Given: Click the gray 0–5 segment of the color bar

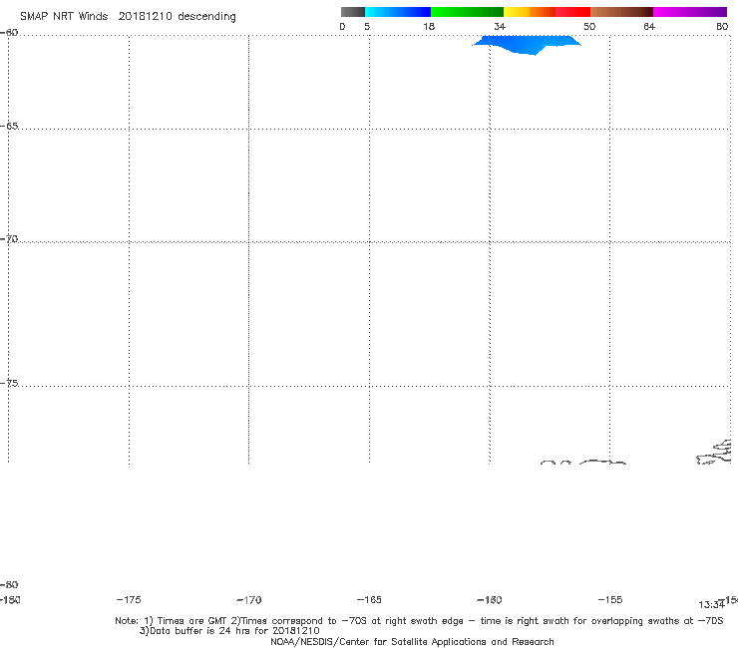Looking at the screenshot, I should coord(353,12).
